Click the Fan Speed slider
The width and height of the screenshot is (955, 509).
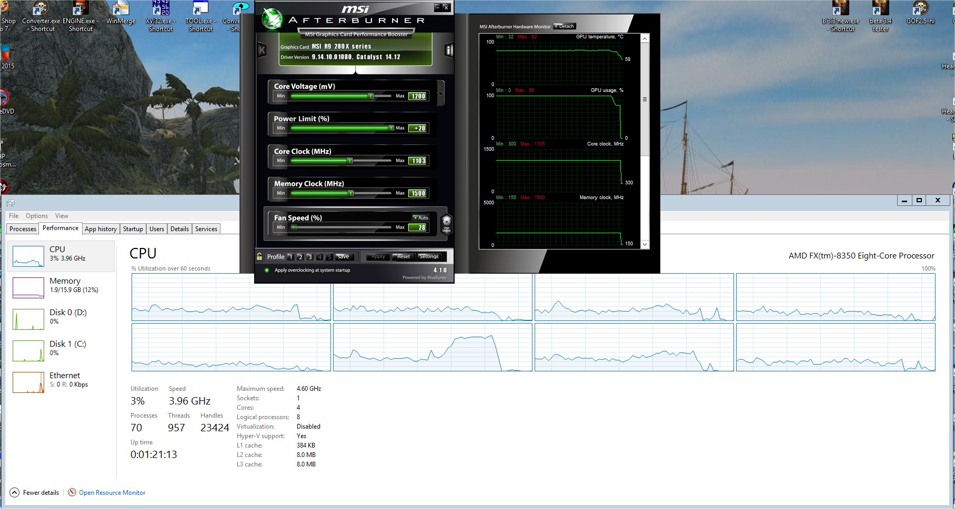341,227
